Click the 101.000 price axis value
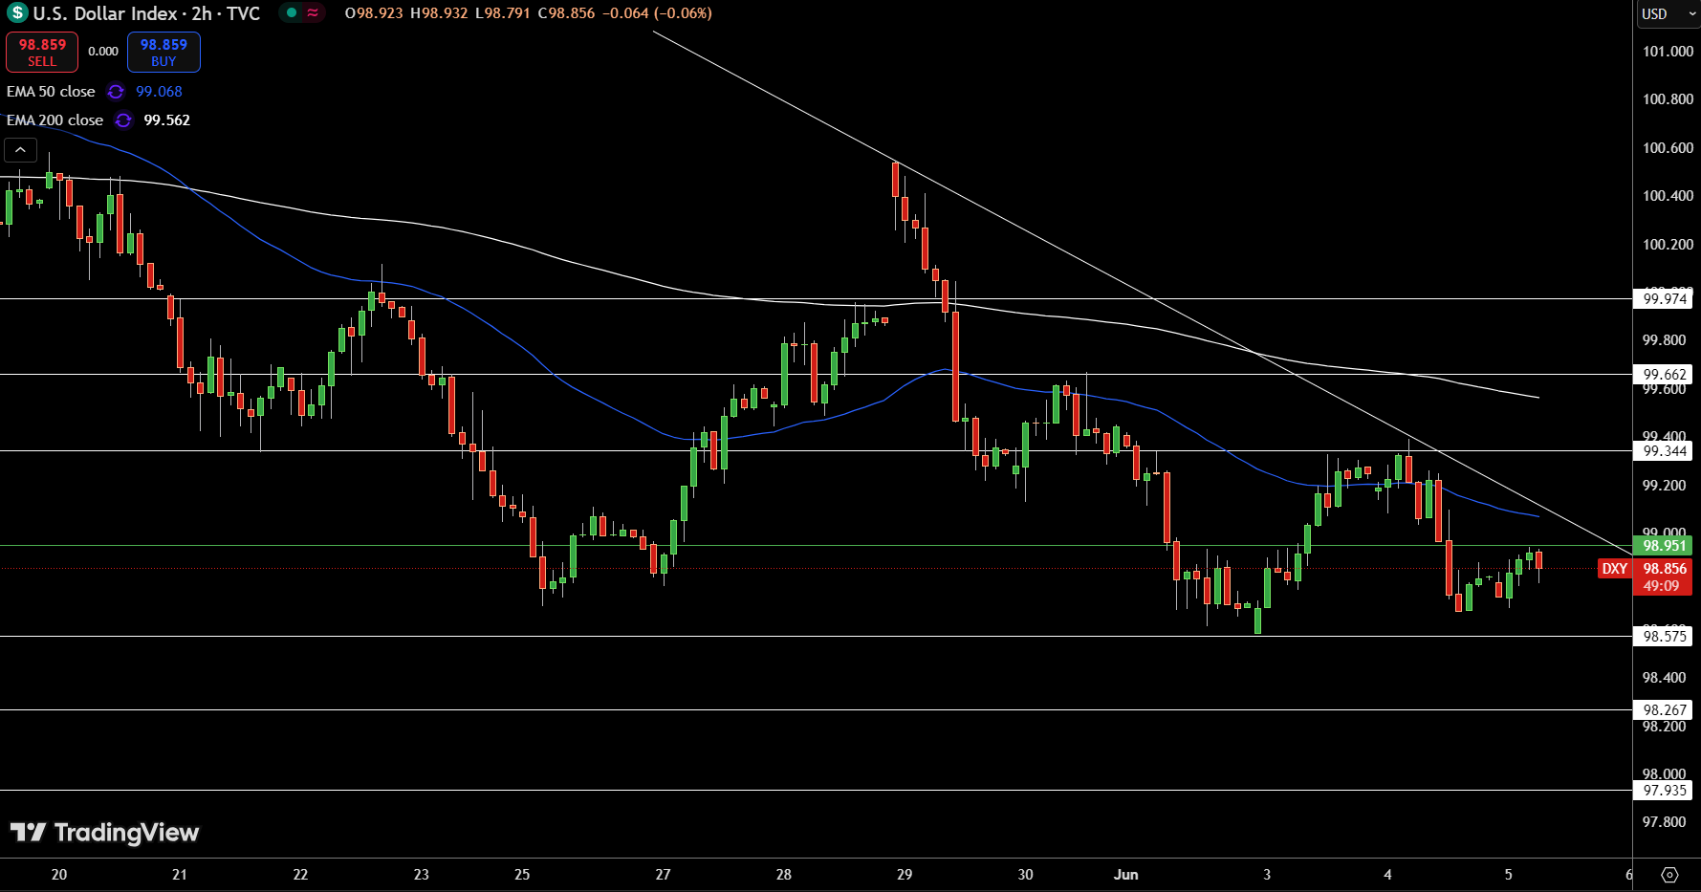The image size is (1701, 892). [1668, 52]
